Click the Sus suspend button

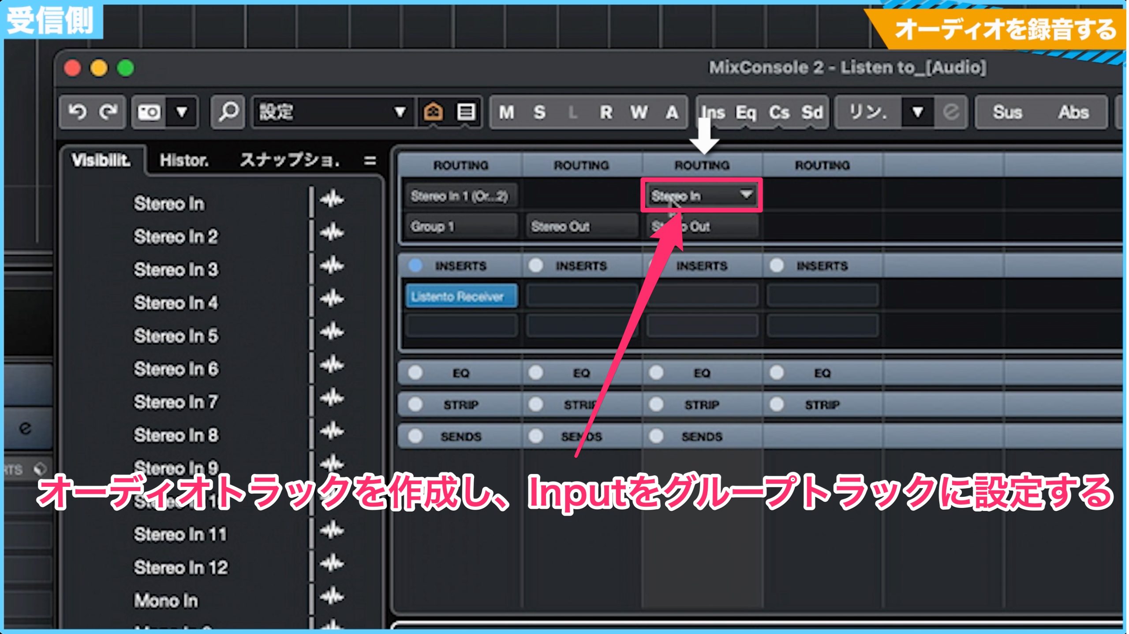(x=1007, y=112)
